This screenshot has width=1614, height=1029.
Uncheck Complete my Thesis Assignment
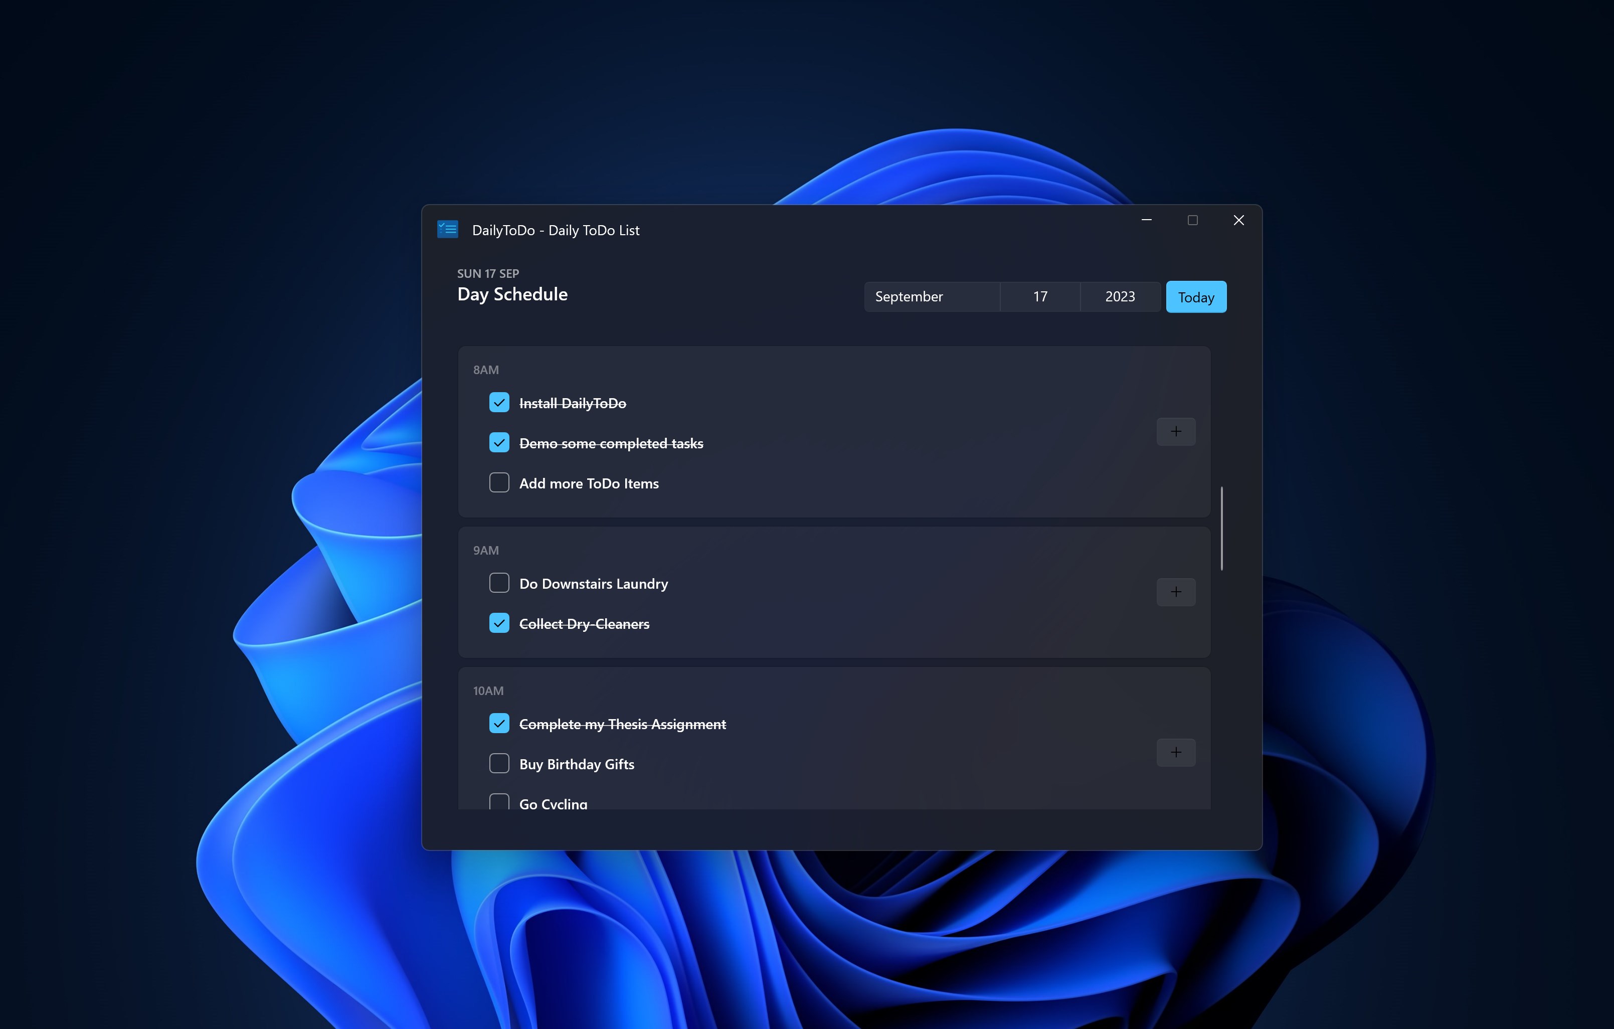pos(499,723)
